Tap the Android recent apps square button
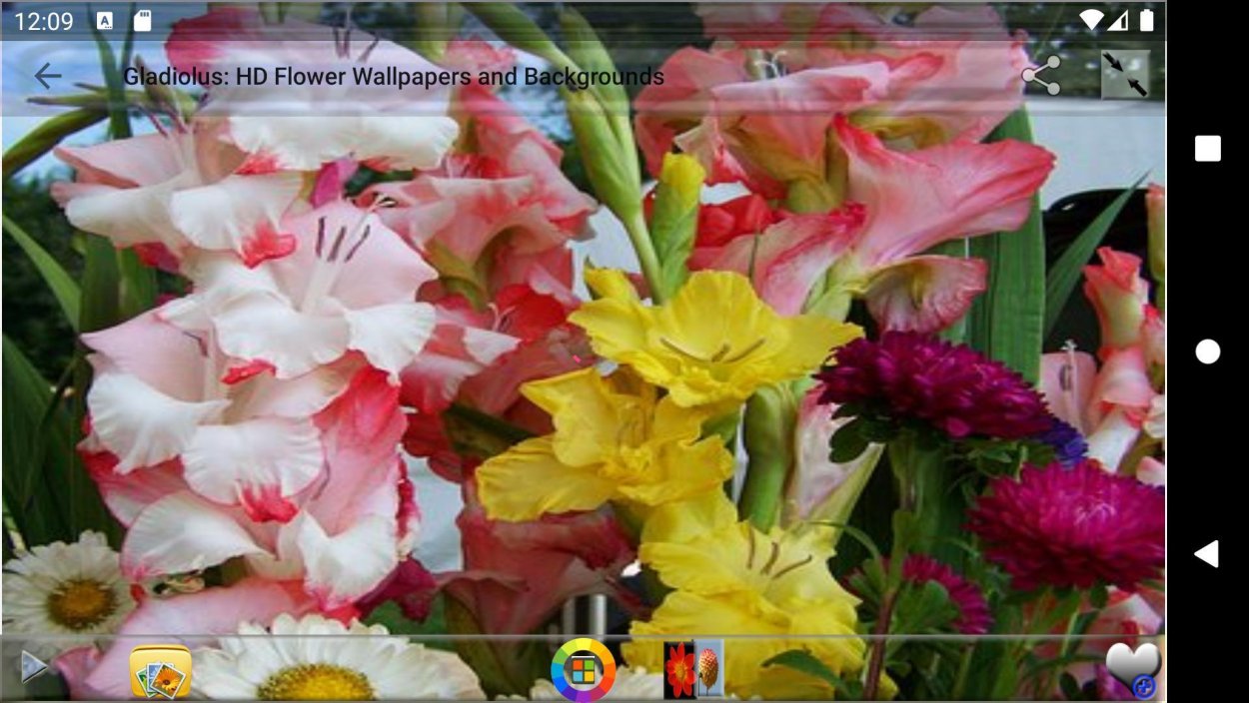Viewport: 1249px width, 703px height. tap(1207, 149)
